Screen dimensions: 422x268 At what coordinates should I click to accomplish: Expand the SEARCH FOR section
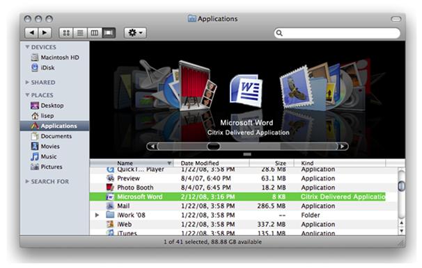(x=27, y=181)
